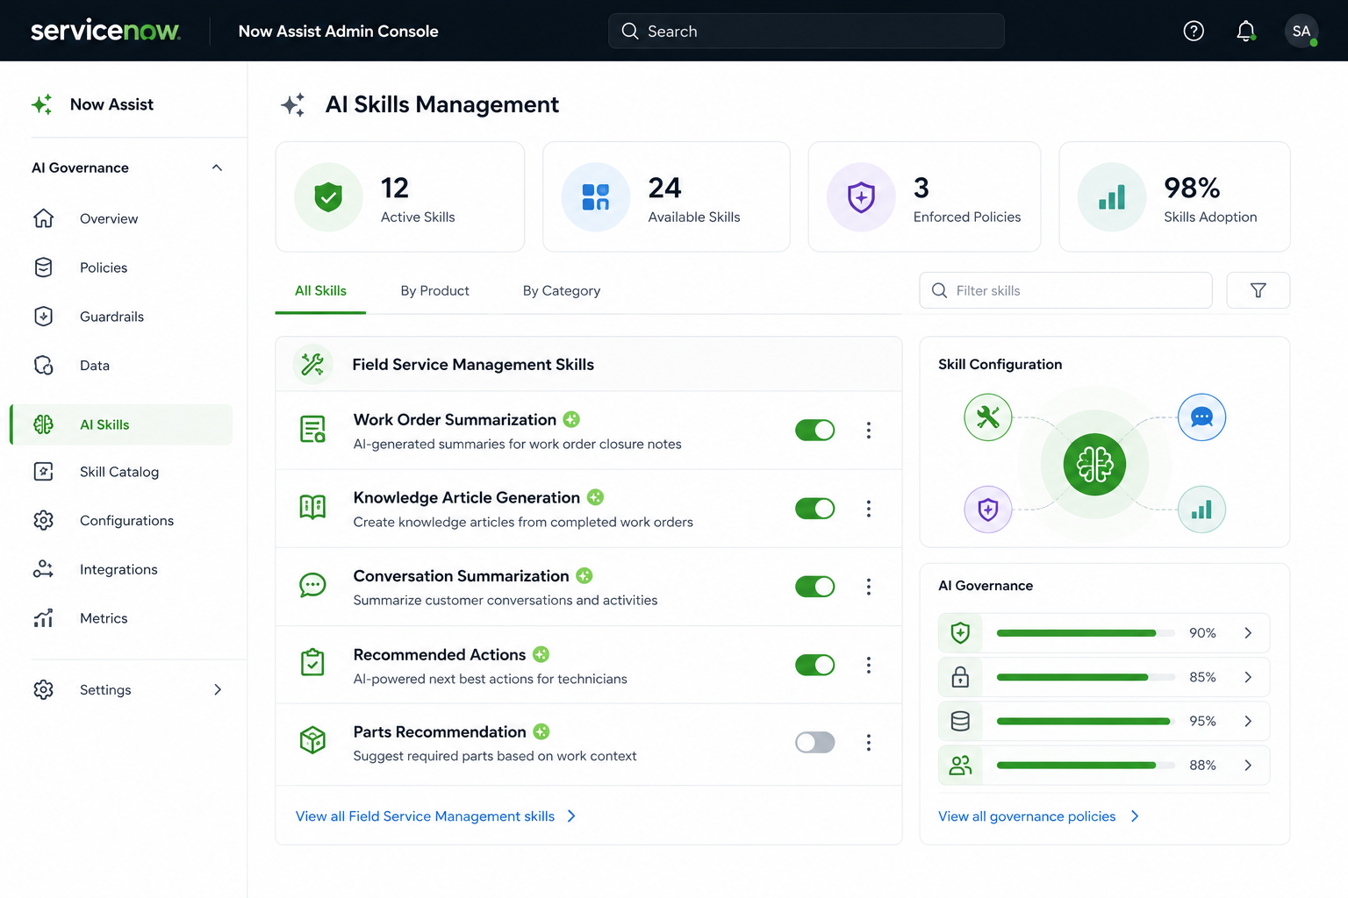Disable Work Order Summarization toggle
This screenshot has width=1348, height=898.
[x=814, y=430]
